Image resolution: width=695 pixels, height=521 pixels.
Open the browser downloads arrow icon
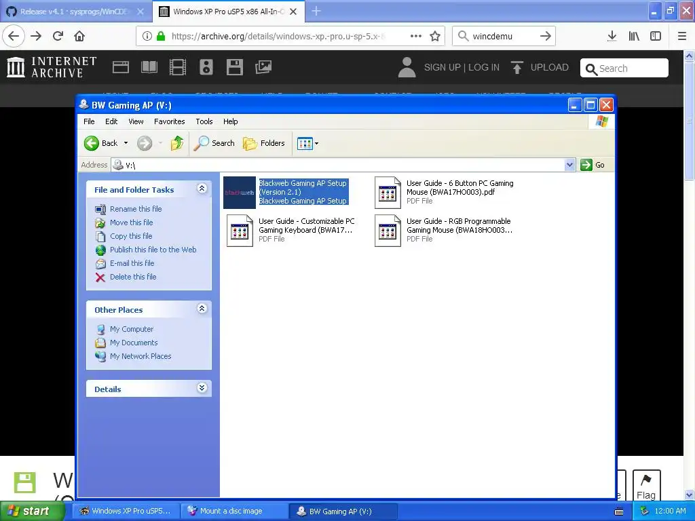(612, 37)
